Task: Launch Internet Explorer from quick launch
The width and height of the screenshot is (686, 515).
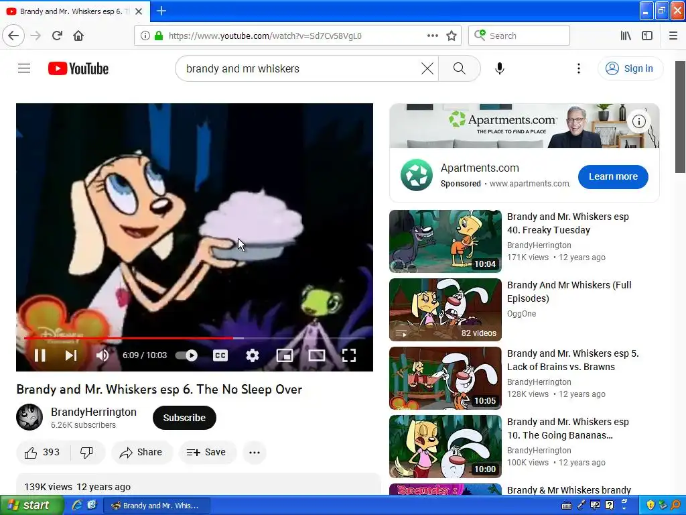Action: coord(77,505)
